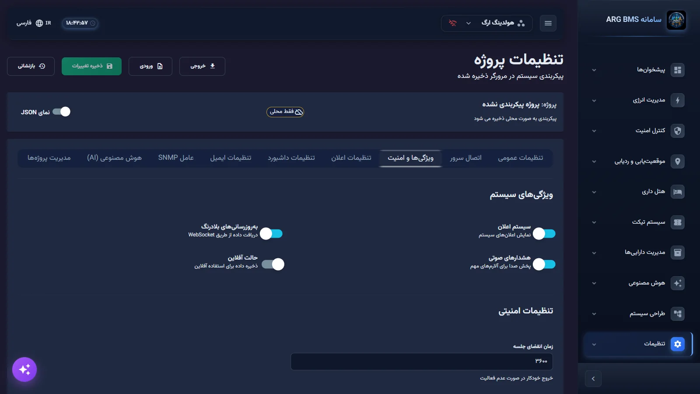
Task: Open the Dashboards (پیشخوان‌ها) sidebar icon
Action: pos(677,70)
